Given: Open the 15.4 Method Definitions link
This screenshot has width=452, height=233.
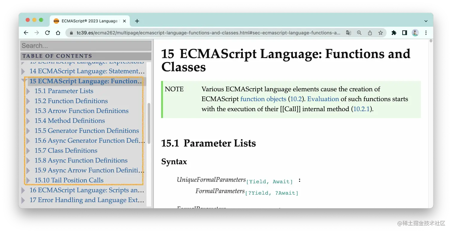Looking at the screenshot, I should pyautogui.click(x=70, y=121).
